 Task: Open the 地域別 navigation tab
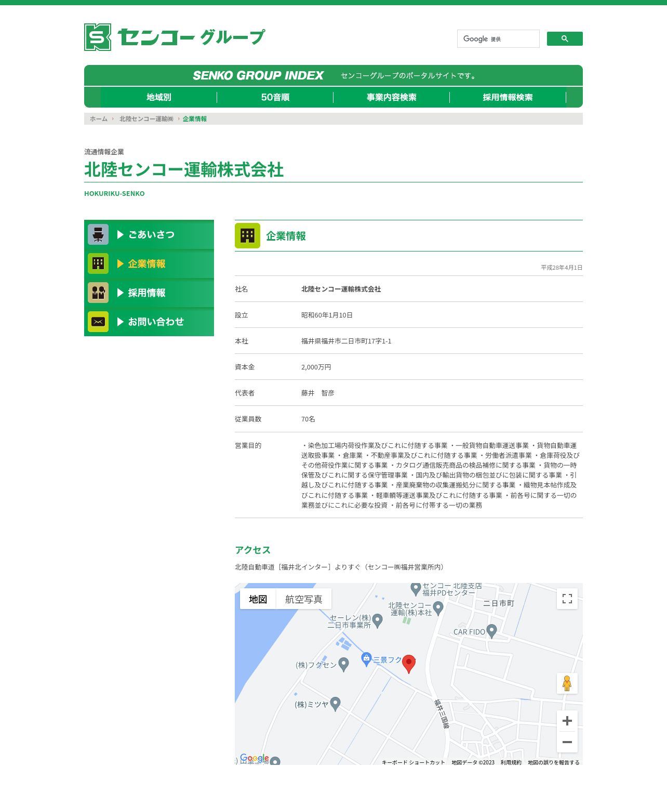point(159,97)
